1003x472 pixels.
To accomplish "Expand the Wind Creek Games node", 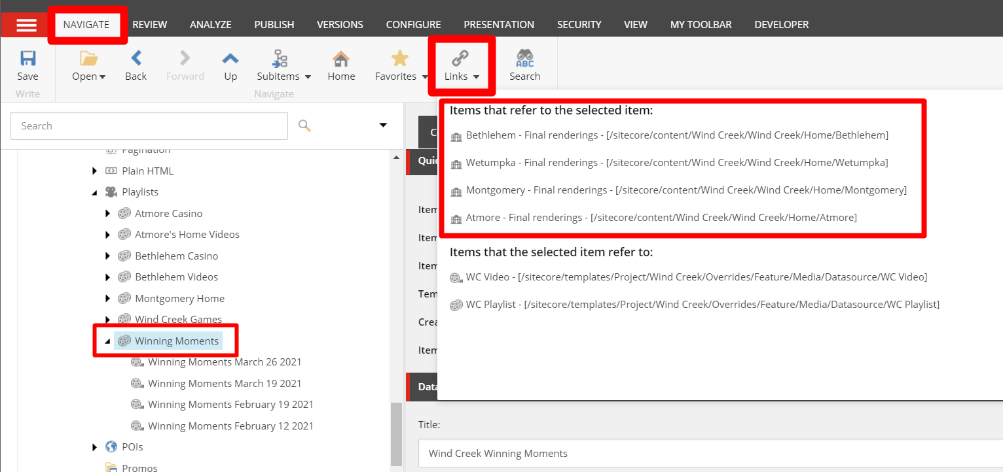I will 108,320.
